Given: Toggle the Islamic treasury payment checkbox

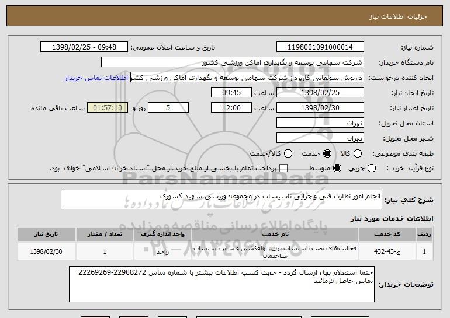Looking at the screenshot, I should pos(283,168).
